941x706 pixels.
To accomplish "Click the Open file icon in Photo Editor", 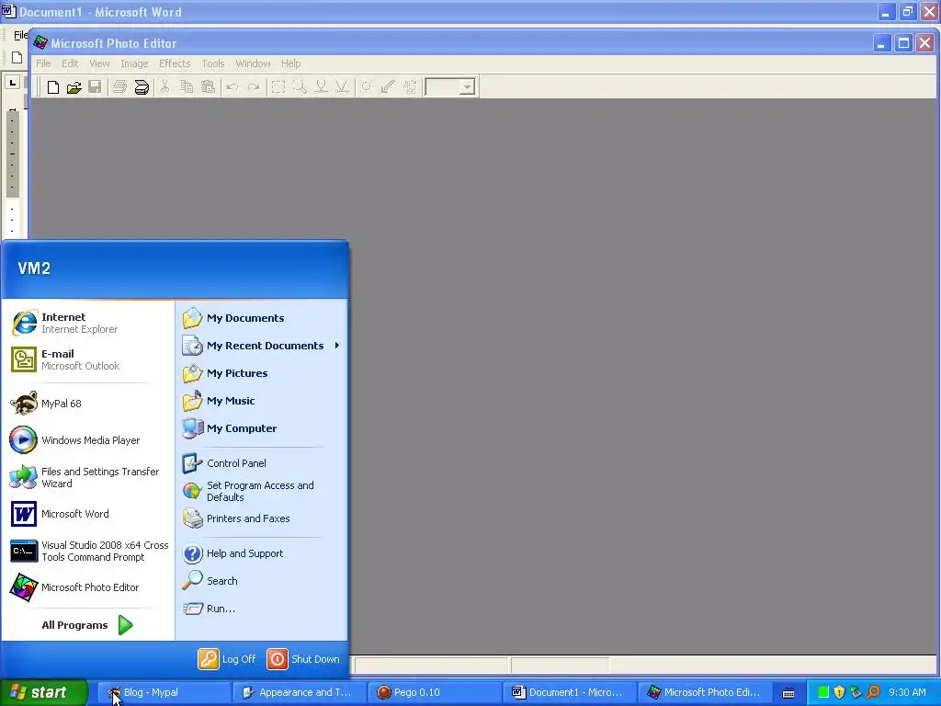I will (x=74, y=87).
